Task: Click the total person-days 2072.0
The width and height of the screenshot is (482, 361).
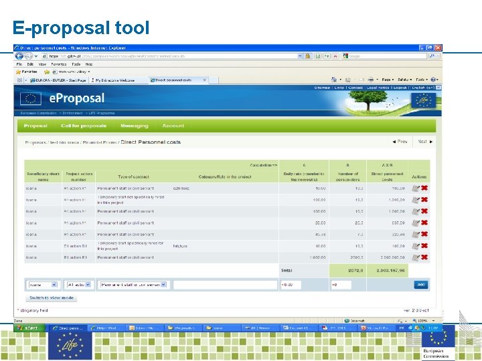Action: click(355, 271)
